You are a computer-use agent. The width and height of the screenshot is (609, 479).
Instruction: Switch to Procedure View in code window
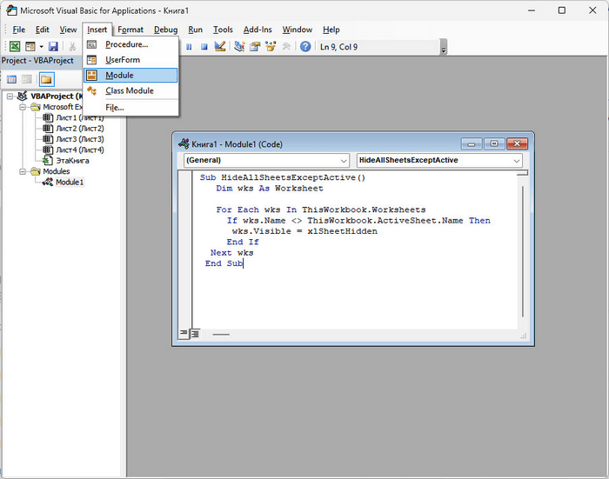184,333
